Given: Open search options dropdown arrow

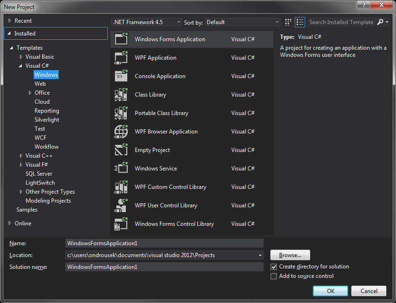Looking at the screenshot, I should [x=387, y=22].
